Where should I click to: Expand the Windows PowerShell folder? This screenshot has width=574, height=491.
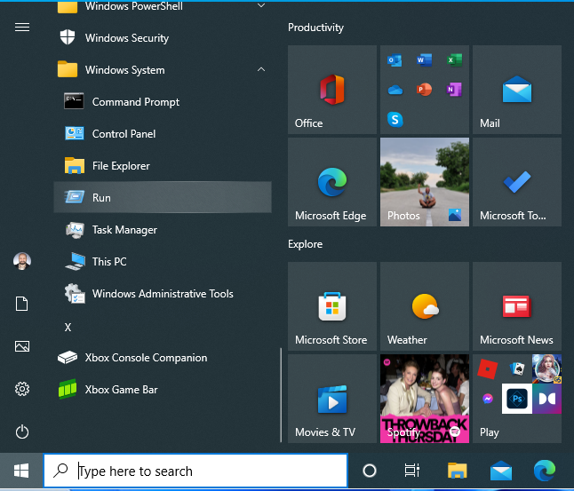coord(163,6)
